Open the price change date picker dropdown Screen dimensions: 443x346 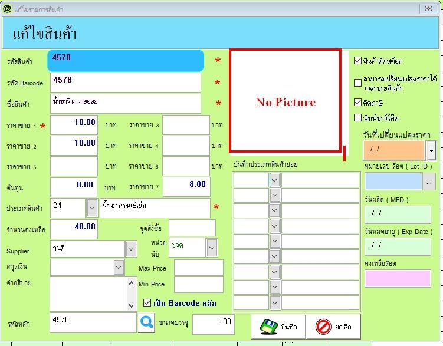click(431, 151)
